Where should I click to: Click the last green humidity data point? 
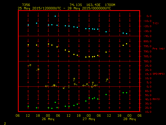(127, 93)
